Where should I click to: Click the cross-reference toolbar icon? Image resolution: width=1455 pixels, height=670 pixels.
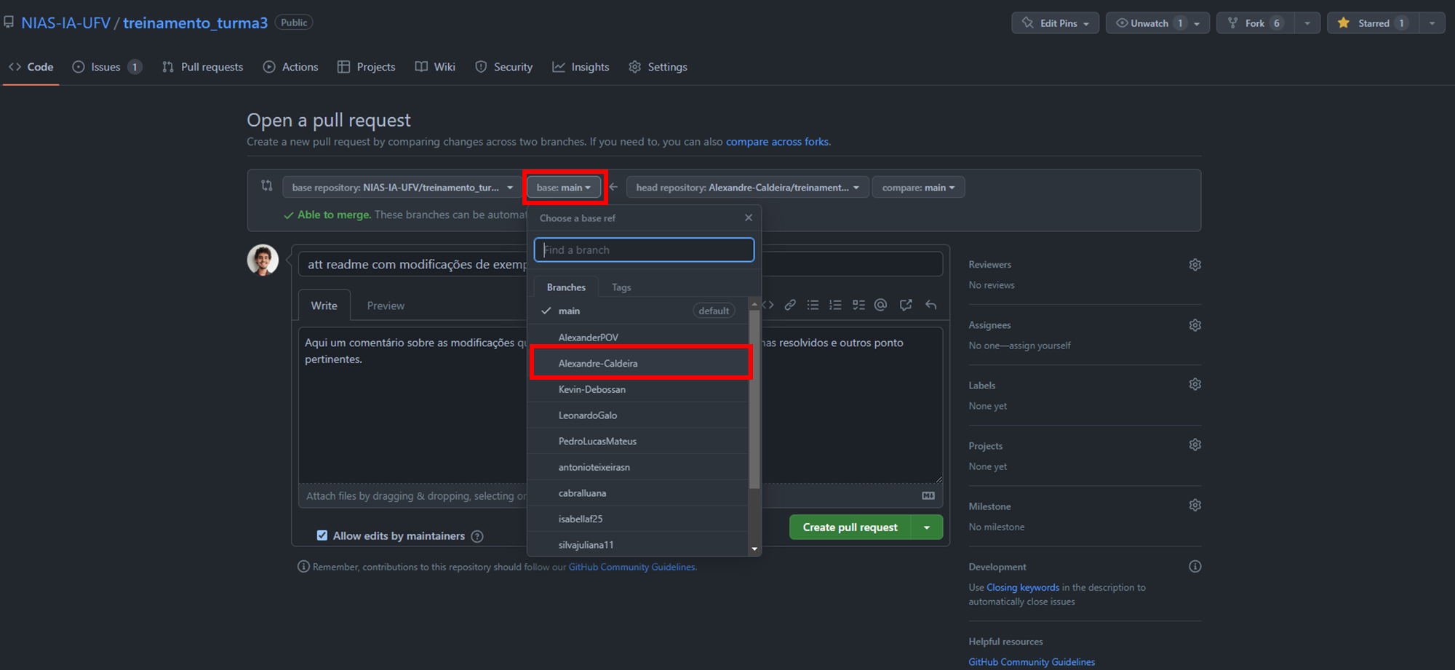(x=906, y=305)
